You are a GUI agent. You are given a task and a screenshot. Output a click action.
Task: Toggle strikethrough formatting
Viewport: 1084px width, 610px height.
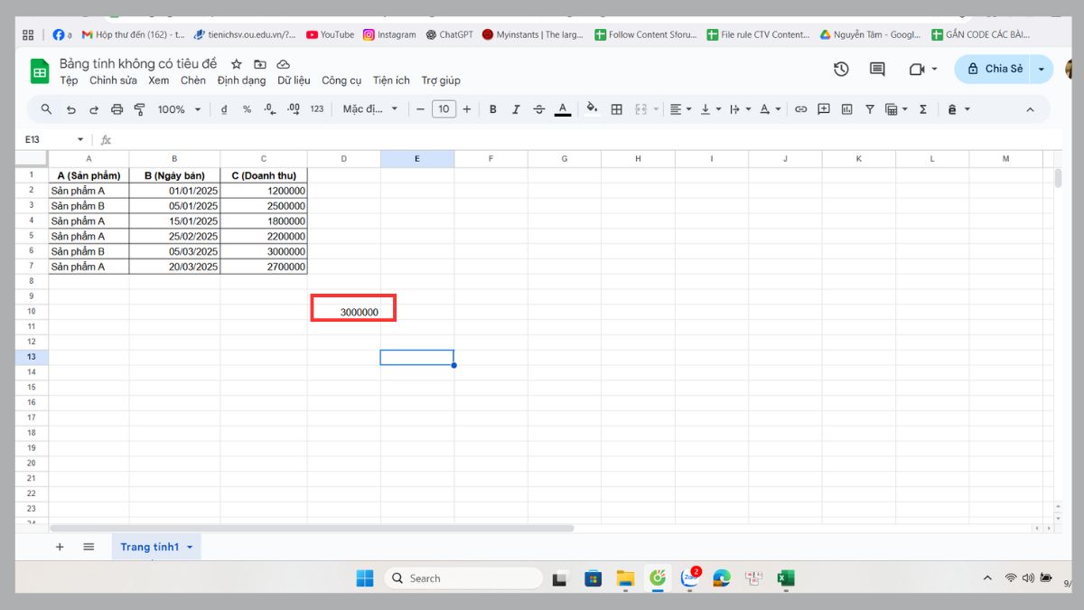click(539, 109)
